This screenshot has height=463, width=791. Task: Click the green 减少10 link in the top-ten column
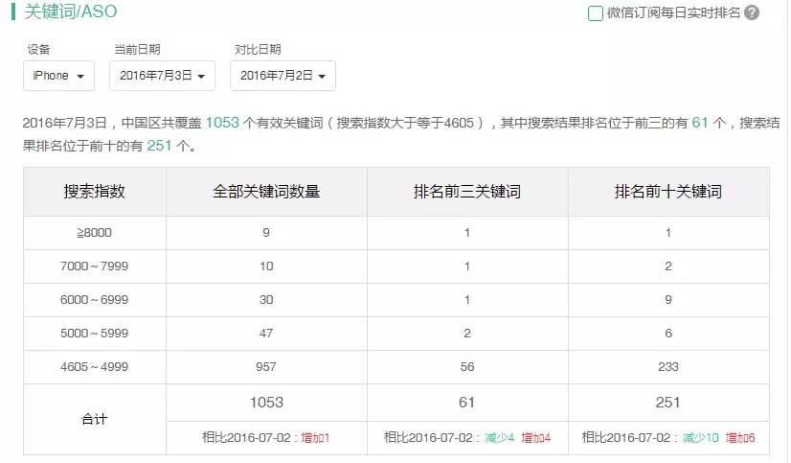(700, 437)
